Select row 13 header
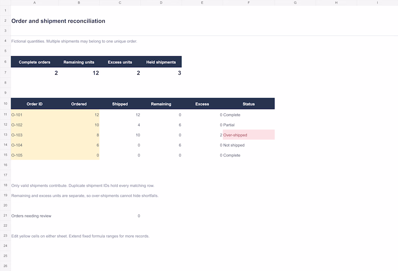This screenshot has width=398, height=271. click(x=5, y=135)
